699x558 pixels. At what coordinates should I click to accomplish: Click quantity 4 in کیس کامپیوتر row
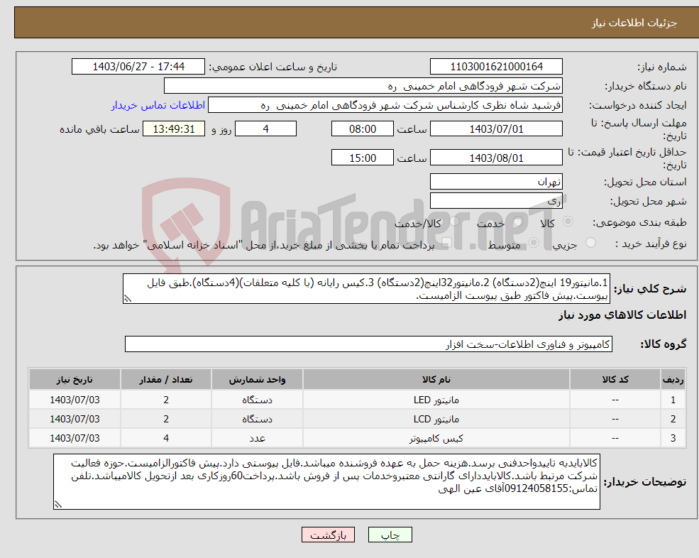[x=166, y=439]
